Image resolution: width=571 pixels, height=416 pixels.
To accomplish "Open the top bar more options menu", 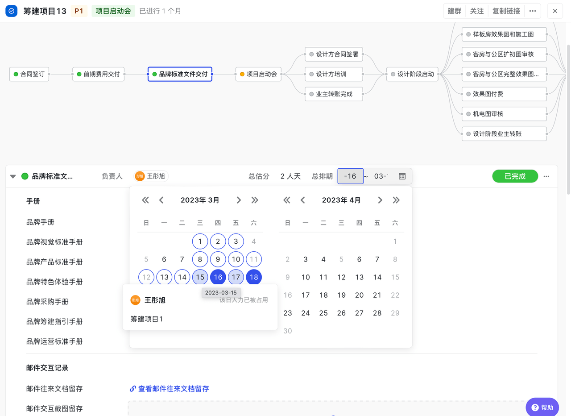I will (533, 11).
